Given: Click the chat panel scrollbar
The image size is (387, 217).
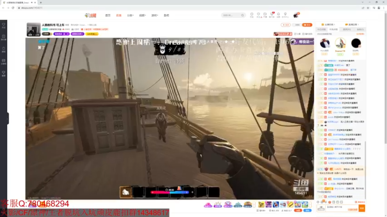Looking at the screenshot, I should click(x=365, y=170).
